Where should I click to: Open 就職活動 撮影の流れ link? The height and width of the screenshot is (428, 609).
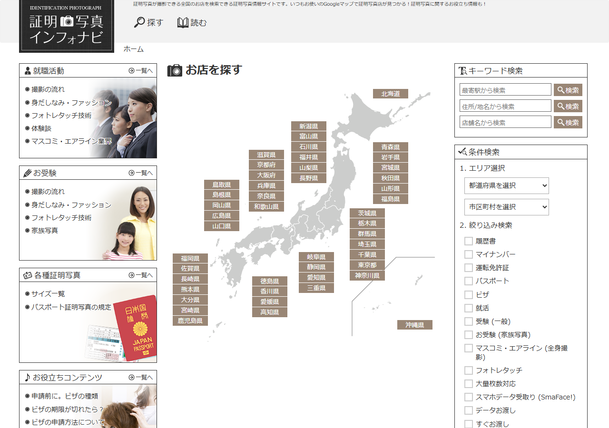(48, 89)
